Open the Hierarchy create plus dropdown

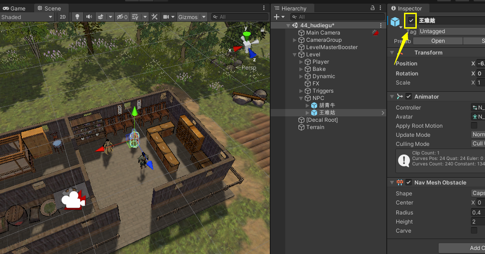pos(279,17)
